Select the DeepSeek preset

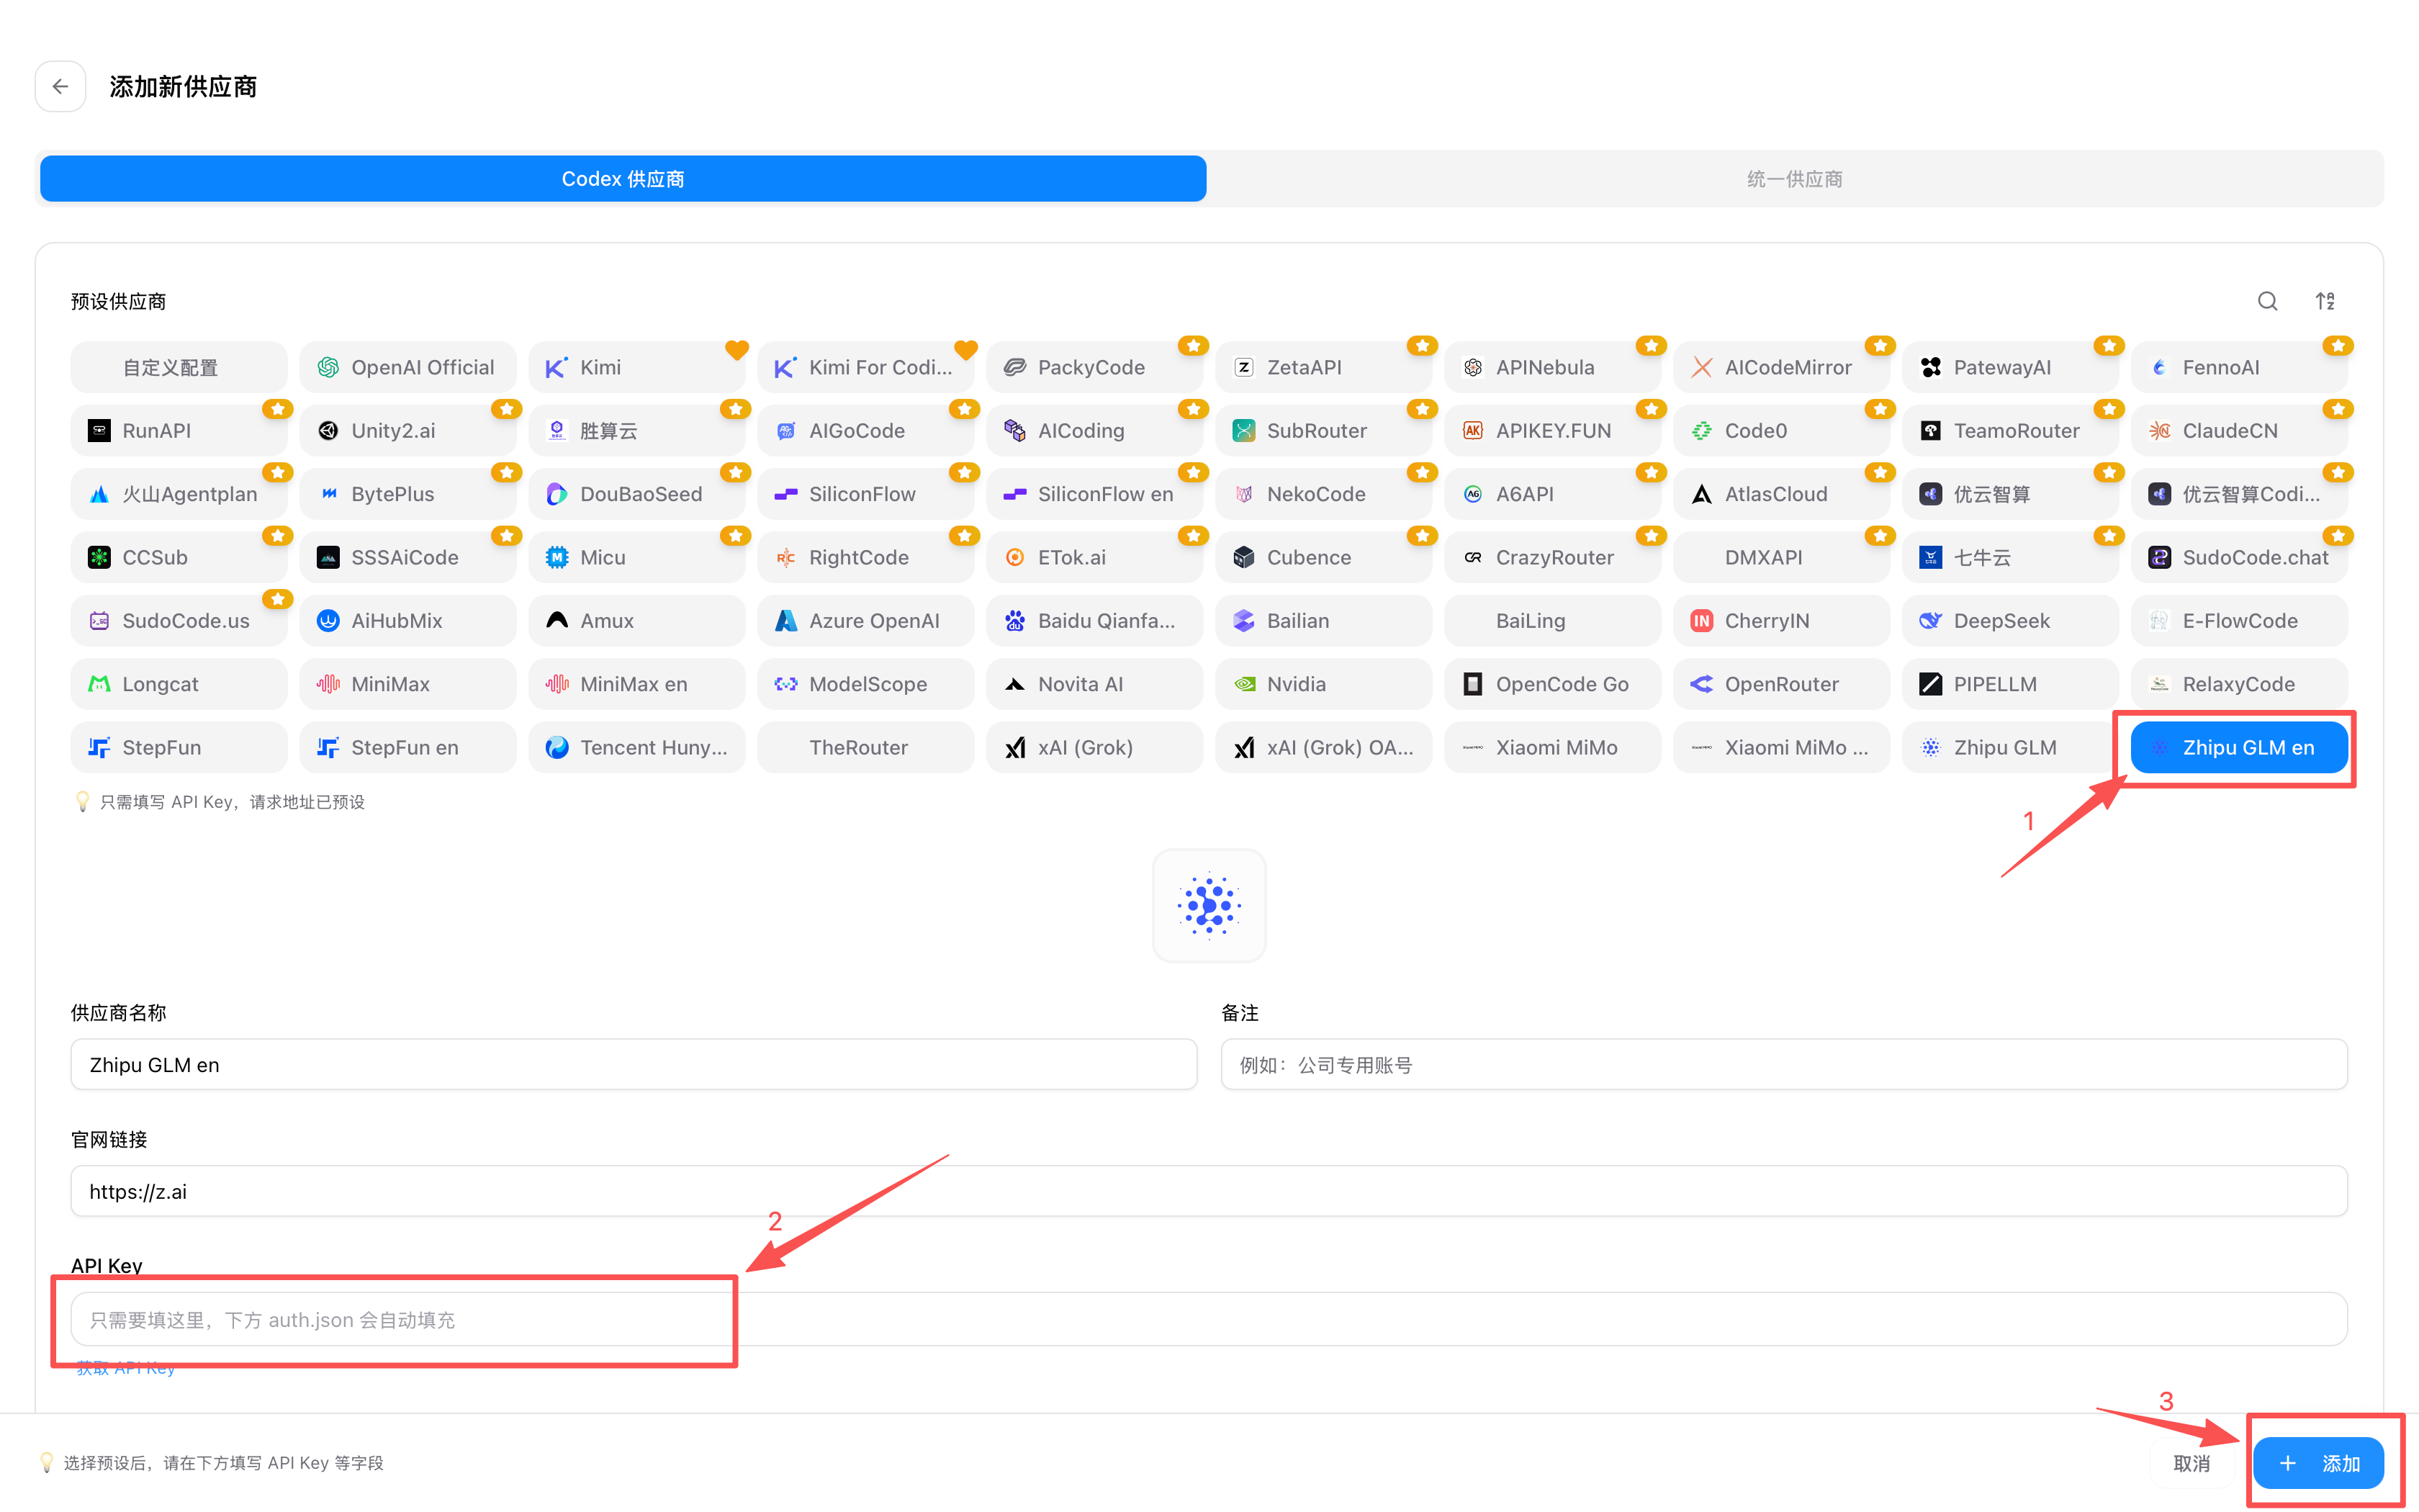click(x=2010, y=621)
